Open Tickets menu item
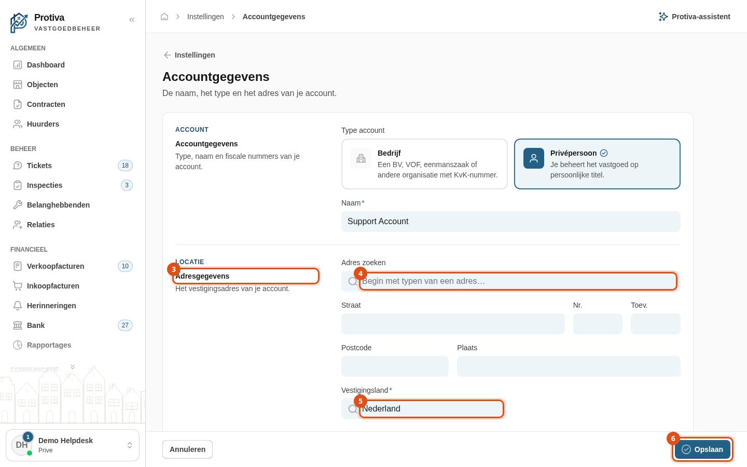Image resolution: width=747 pixels, height=467 pixels. (x=73, y=166)
